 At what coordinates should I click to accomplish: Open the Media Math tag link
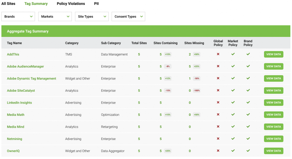pos(16,115)
